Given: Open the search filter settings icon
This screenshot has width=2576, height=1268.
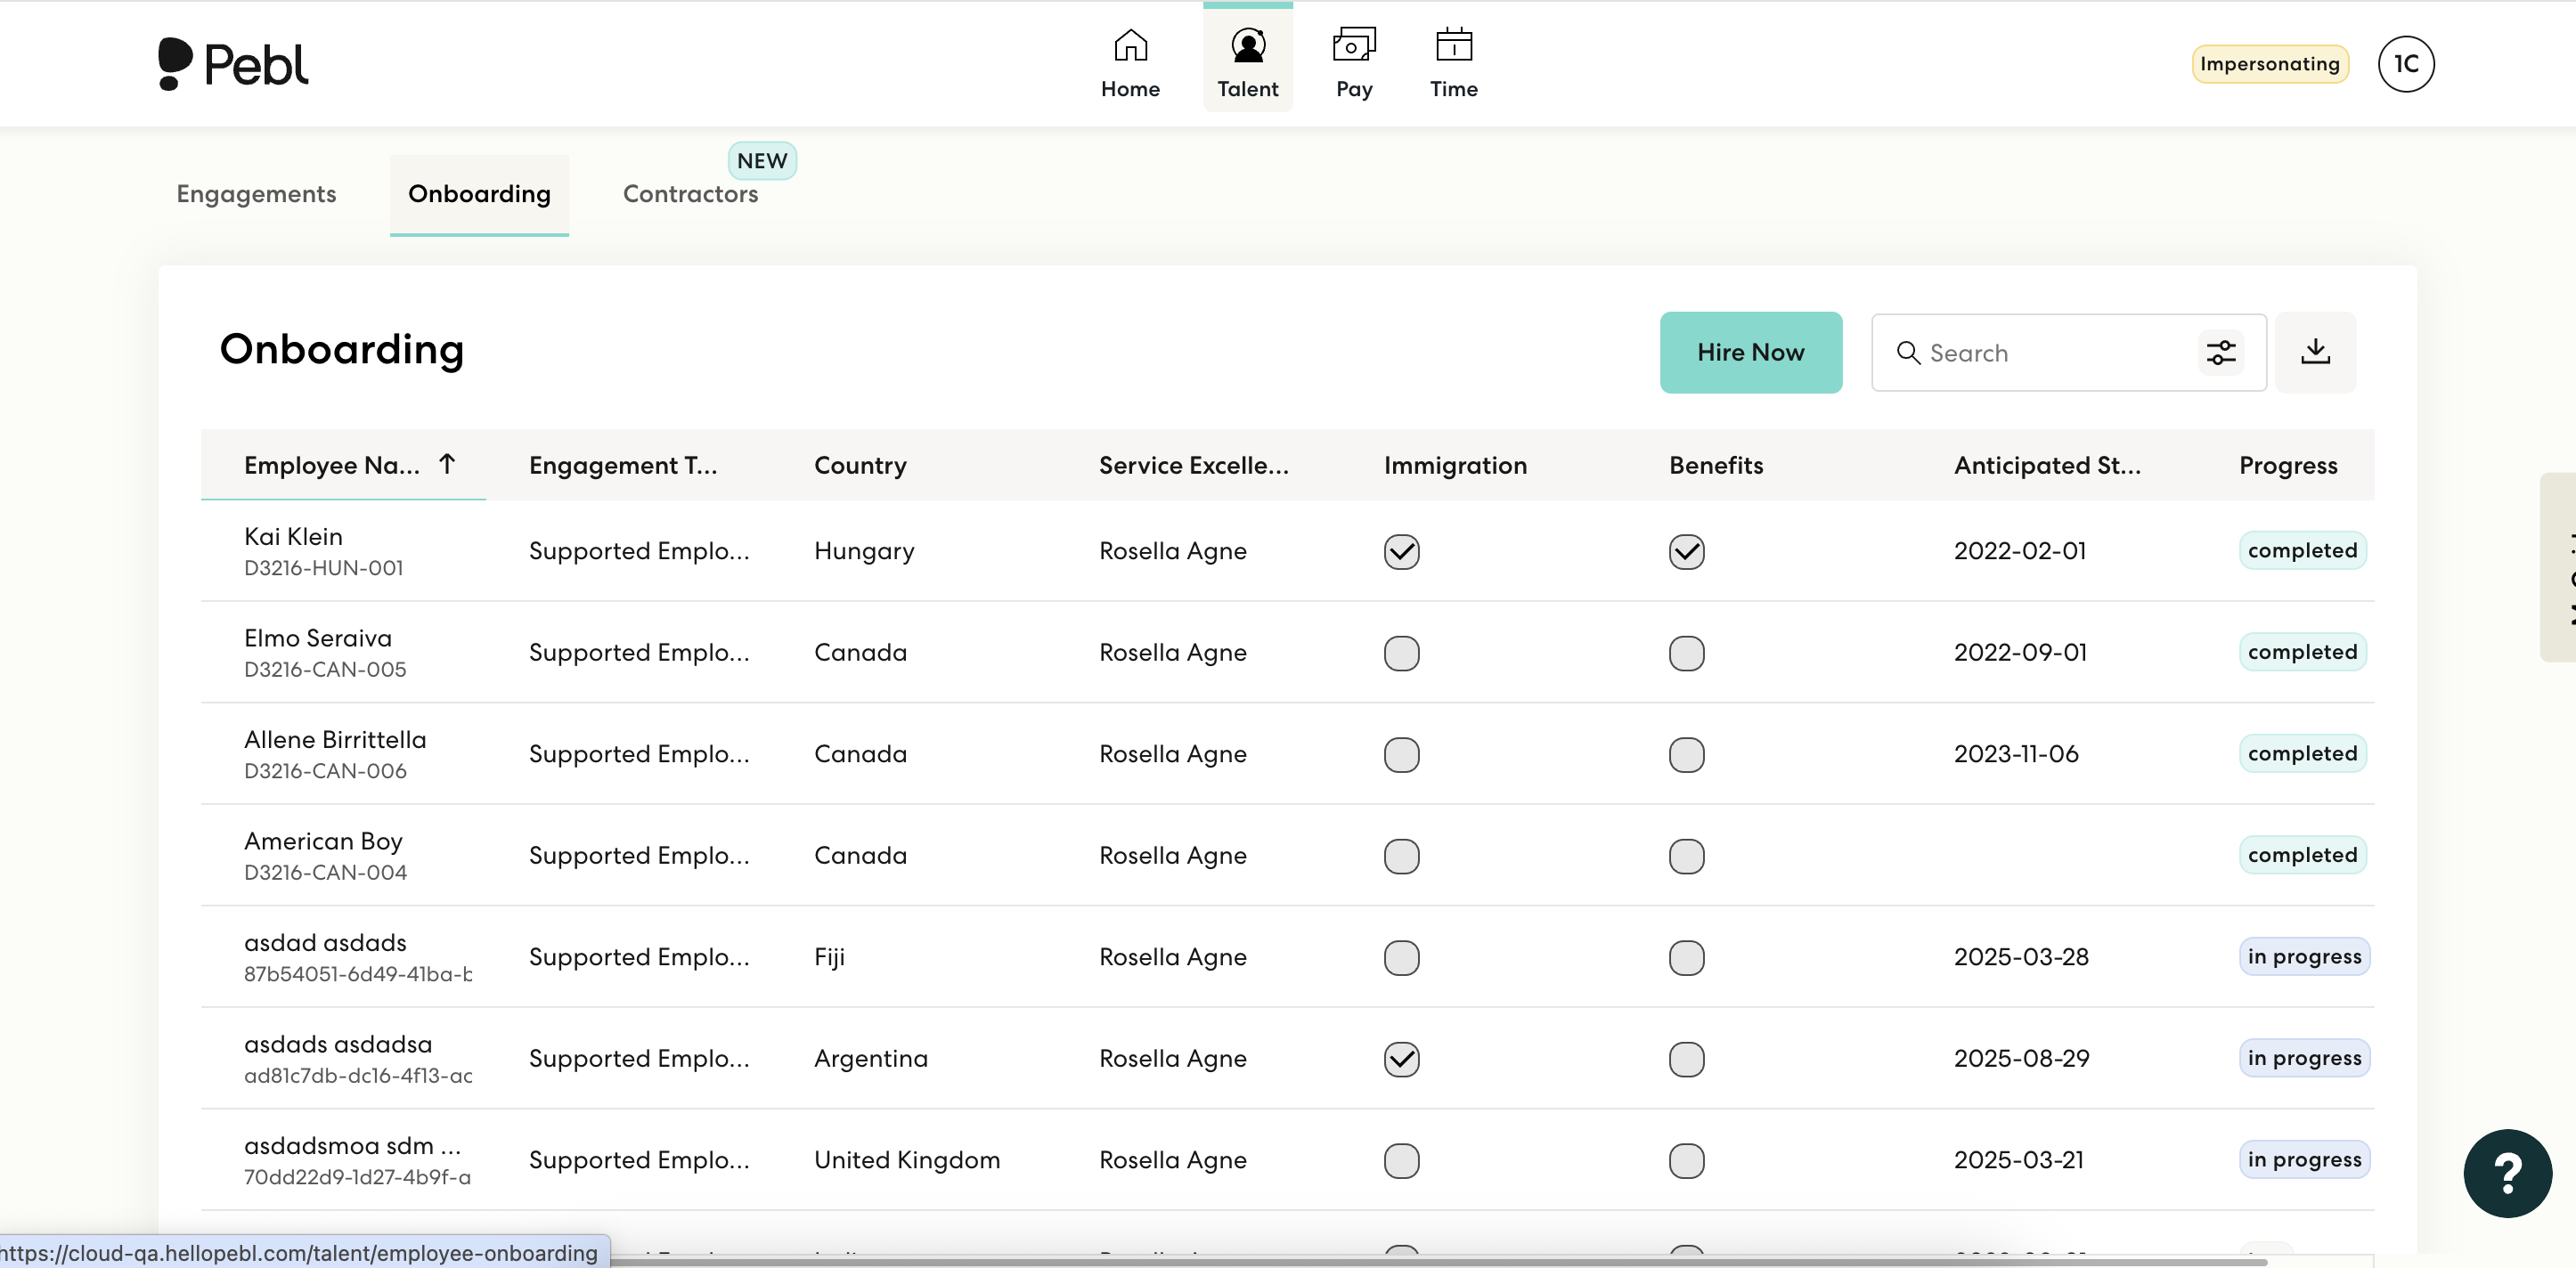Looking at the screenshot, I should click(2220, 353).
